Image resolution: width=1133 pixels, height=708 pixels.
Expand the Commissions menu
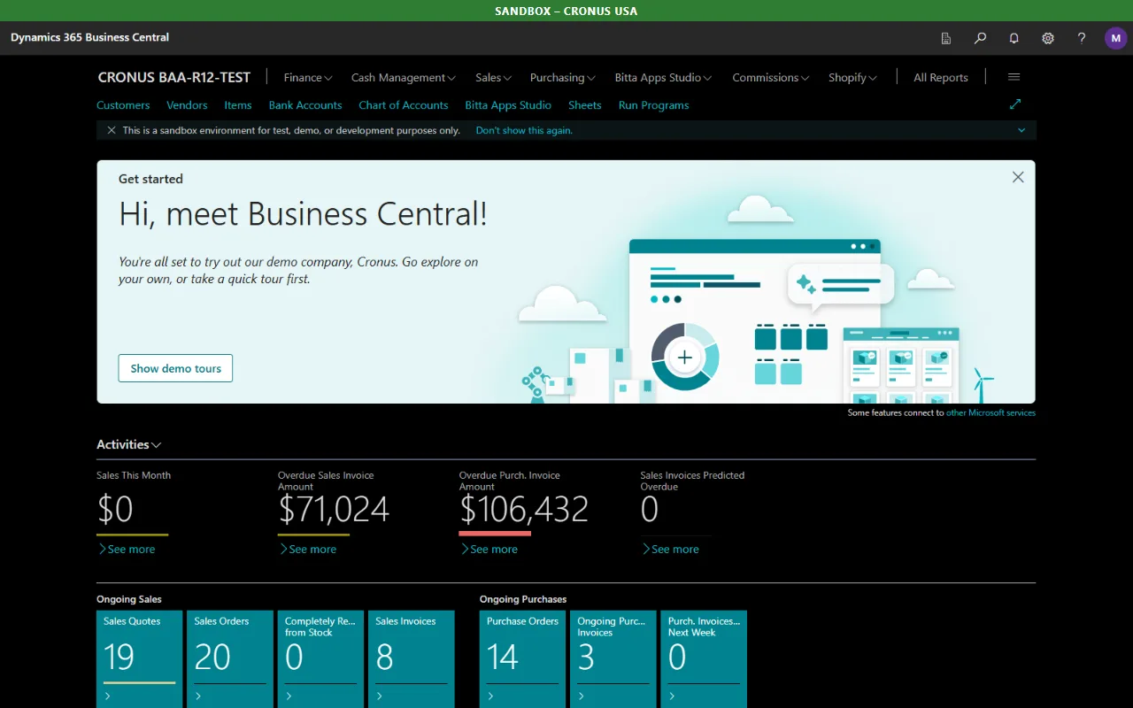click(x=770, y=77)
